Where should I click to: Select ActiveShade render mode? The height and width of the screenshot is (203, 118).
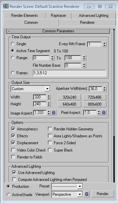[8, 194]
